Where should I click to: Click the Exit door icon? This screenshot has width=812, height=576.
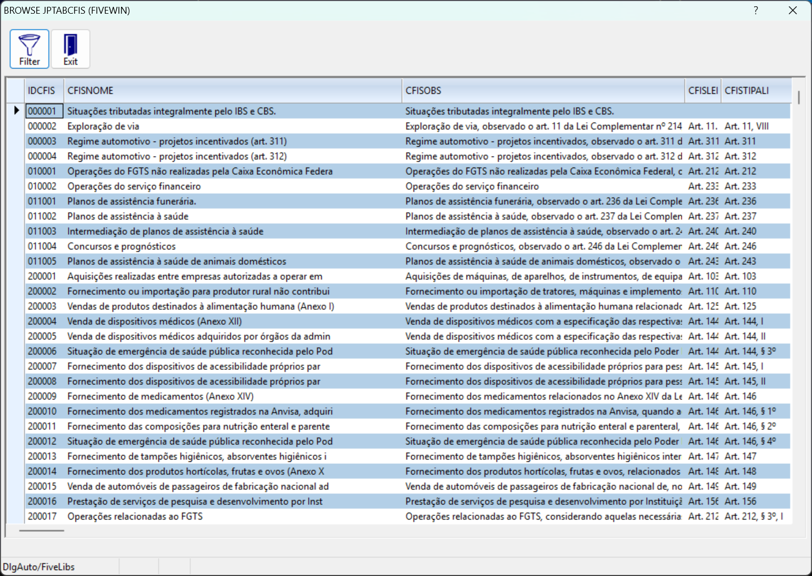coord(71,46)
